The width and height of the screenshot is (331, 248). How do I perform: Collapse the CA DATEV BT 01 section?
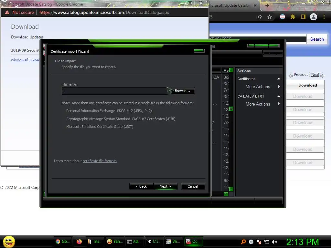279,96
